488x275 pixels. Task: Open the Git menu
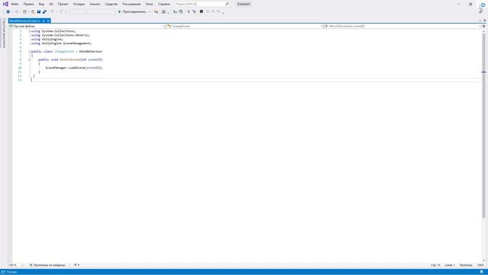(51, 4)
